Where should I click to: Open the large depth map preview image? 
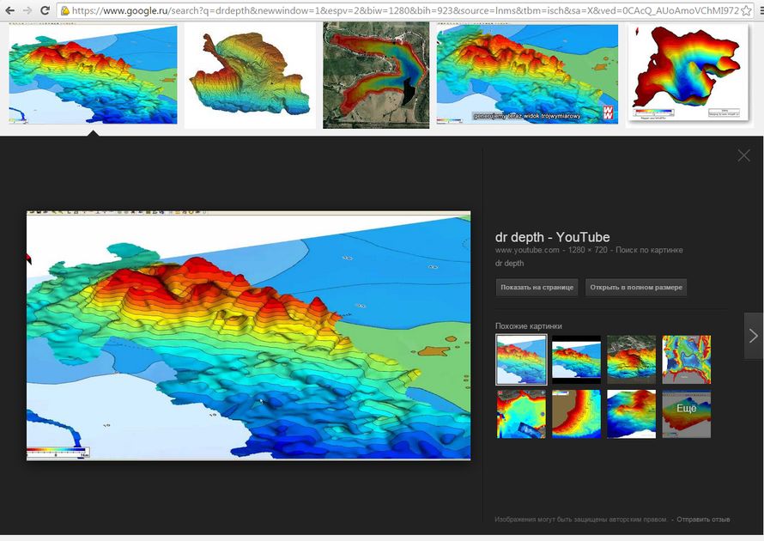(x=248, y=335)
